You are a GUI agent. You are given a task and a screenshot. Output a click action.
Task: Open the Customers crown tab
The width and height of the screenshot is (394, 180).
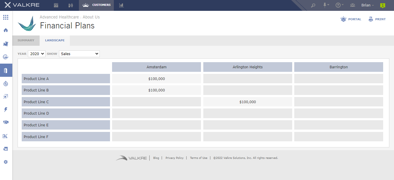click(x=97, y=5)
